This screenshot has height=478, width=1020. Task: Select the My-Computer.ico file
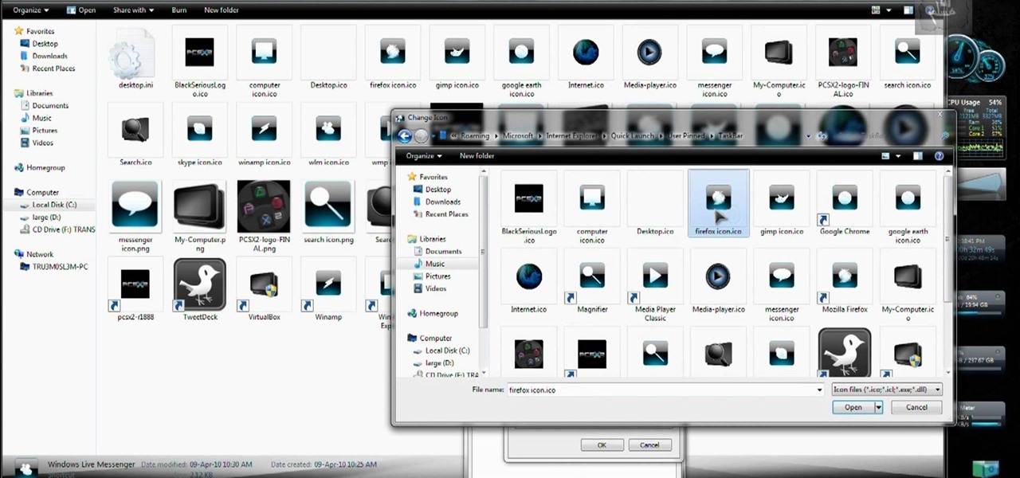[x=908, y=279]
